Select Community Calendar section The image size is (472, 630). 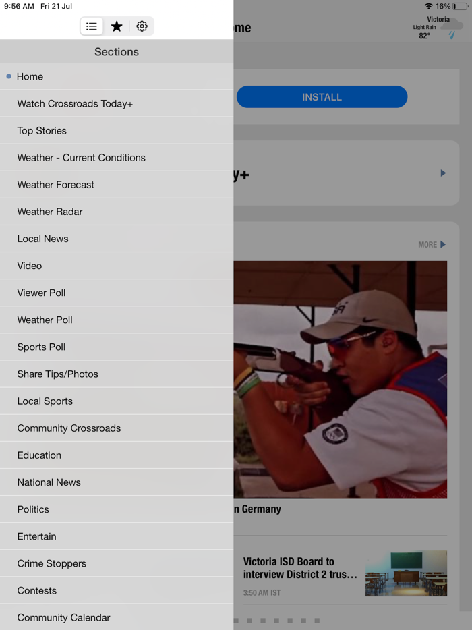(x=117, y=617)
